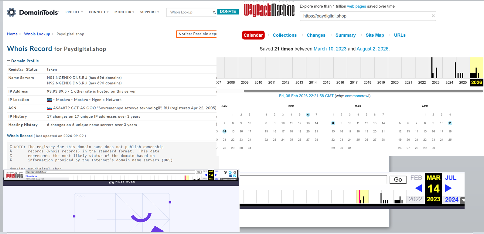The image size is (484, 234).
Task: Open the PROFILE dropdown menu
Action: [74, 12]
